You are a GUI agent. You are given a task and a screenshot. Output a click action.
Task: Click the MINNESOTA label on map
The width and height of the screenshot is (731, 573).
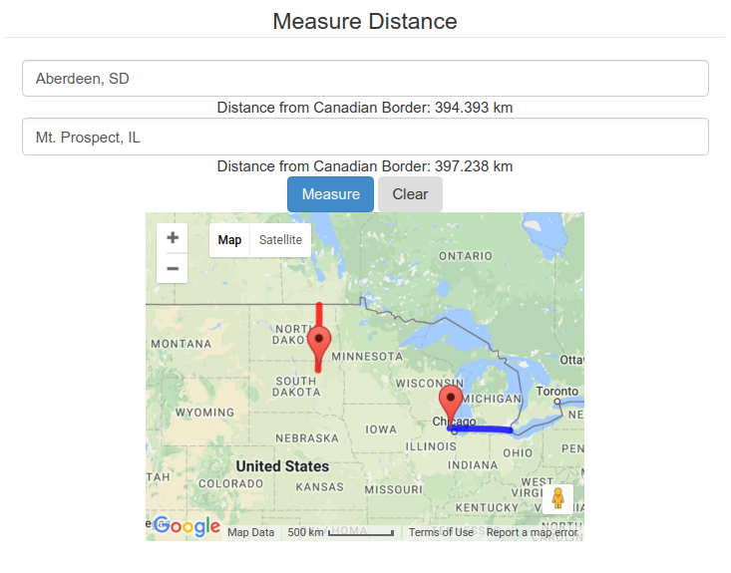[367, 357]
